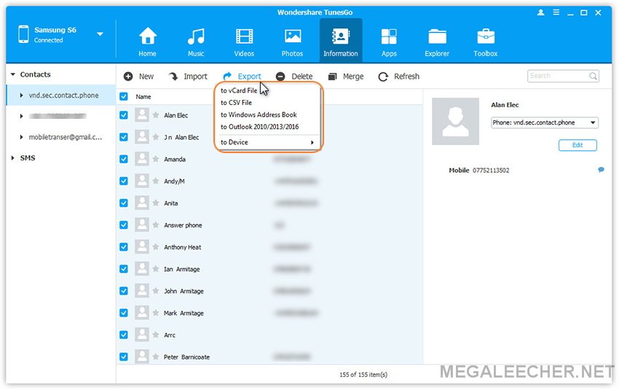Uncheck the Peter Barnicoate checkbox
The image size is (619, 390).
(x=124, y=356)
